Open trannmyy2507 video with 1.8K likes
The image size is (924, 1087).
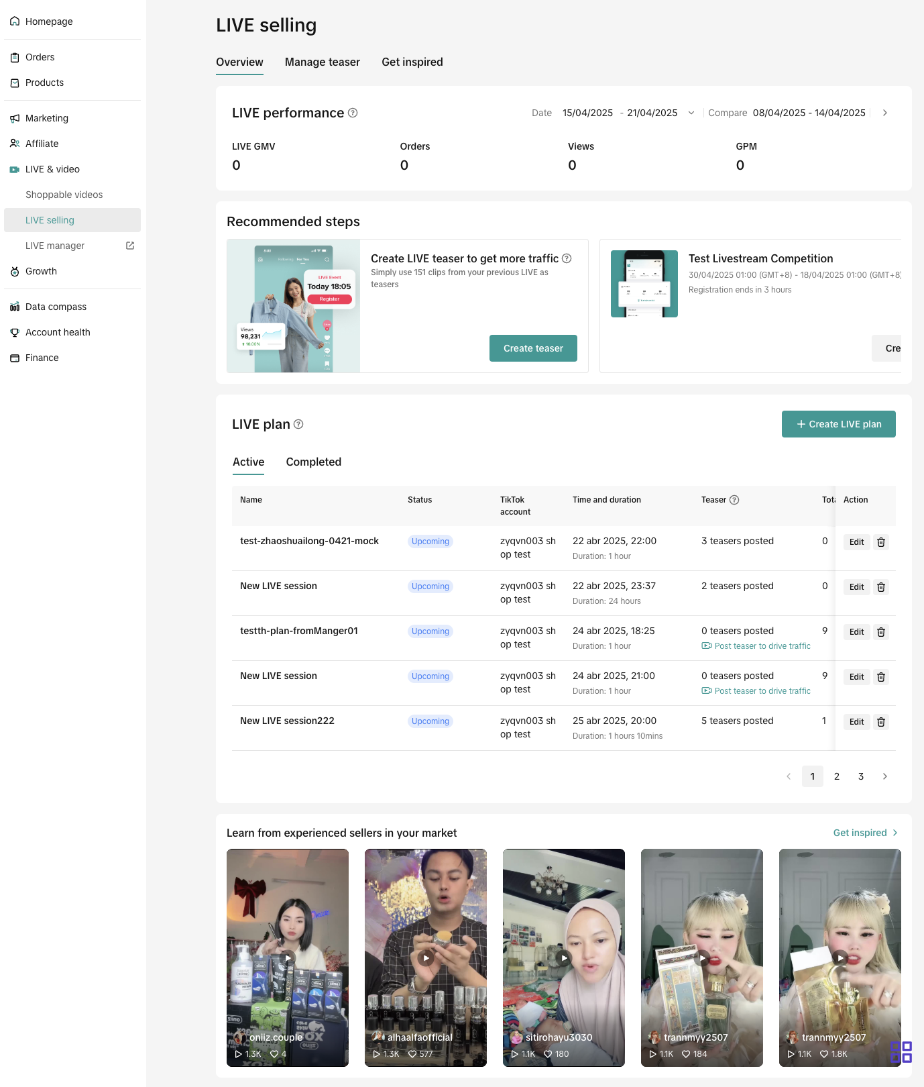840,957
